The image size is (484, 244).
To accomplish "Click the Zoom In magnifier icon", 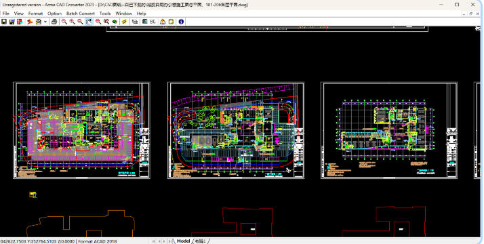I will point(73,22).
